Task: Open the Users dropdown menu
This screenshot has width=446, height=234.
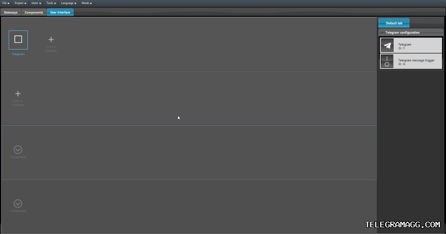Action: click(36, 3)
